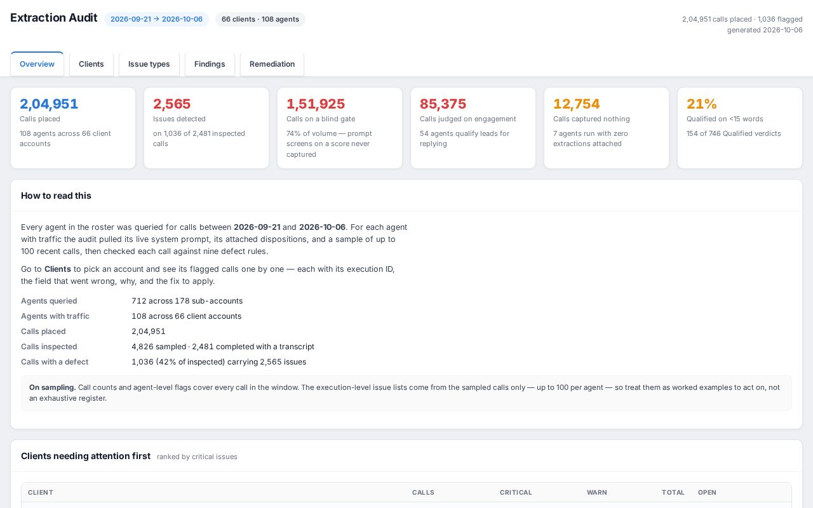This screenshot has width=813, height=508.
Task: Click '1,036 (42% of inspected) carrying 2,565 issues'
Action: tap(218, 362)
